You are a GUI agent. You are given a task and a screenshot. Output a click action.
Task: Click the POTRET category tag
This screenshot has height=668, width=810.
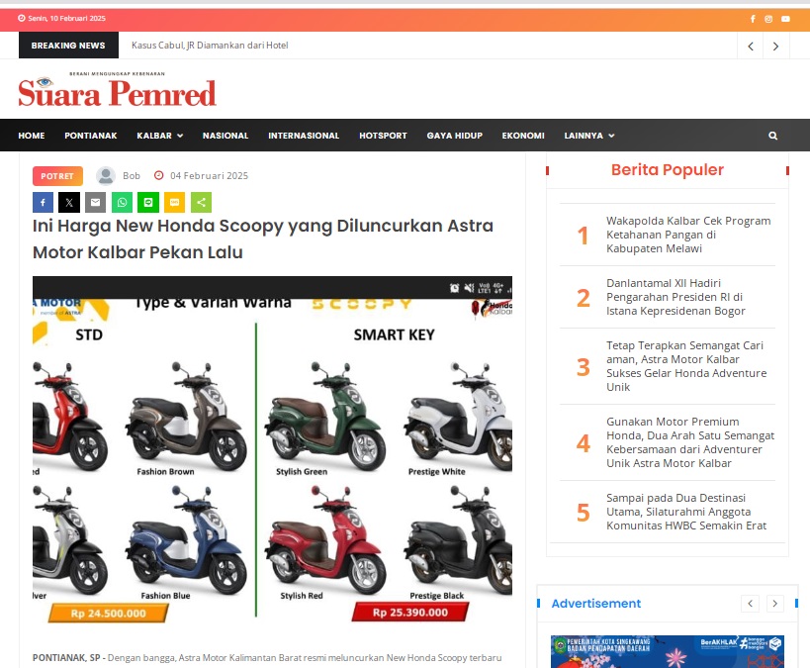pyautogui.click(x=57, y=176)
